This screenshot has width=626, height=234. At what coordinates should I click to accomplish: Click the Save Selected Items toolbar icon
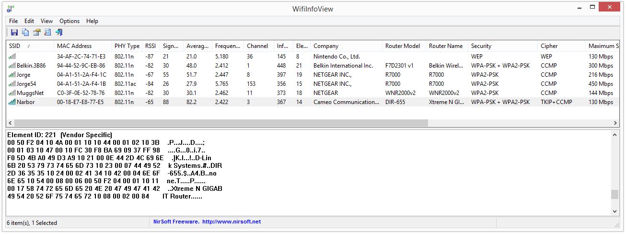point(14,32)
